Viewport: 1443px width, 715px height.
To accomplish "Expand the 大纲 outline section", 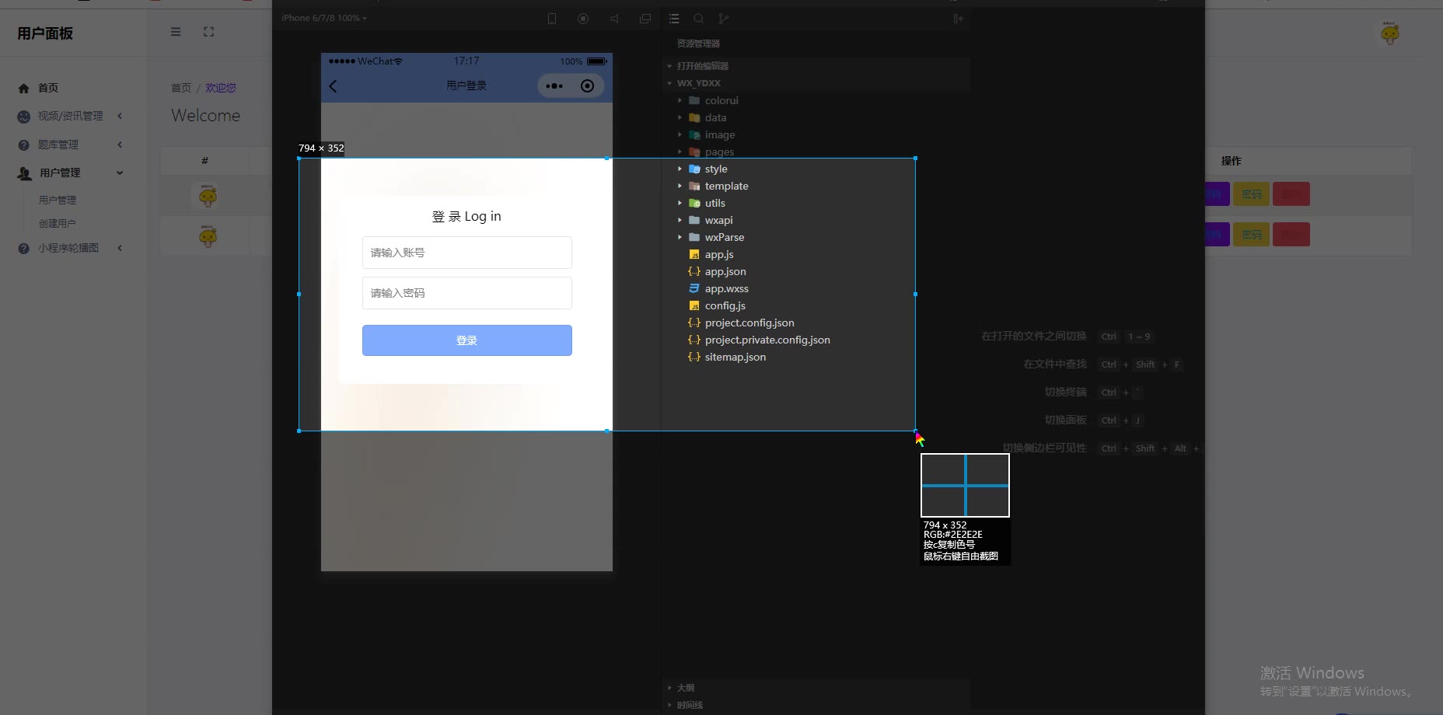I will (669, 689).
